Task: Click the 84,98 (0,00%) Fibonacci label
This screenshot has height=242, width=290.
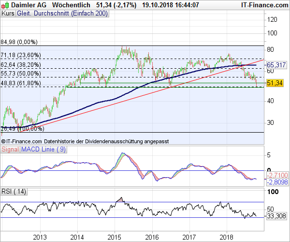Action: pyautogui.click(x=19, y=42)
